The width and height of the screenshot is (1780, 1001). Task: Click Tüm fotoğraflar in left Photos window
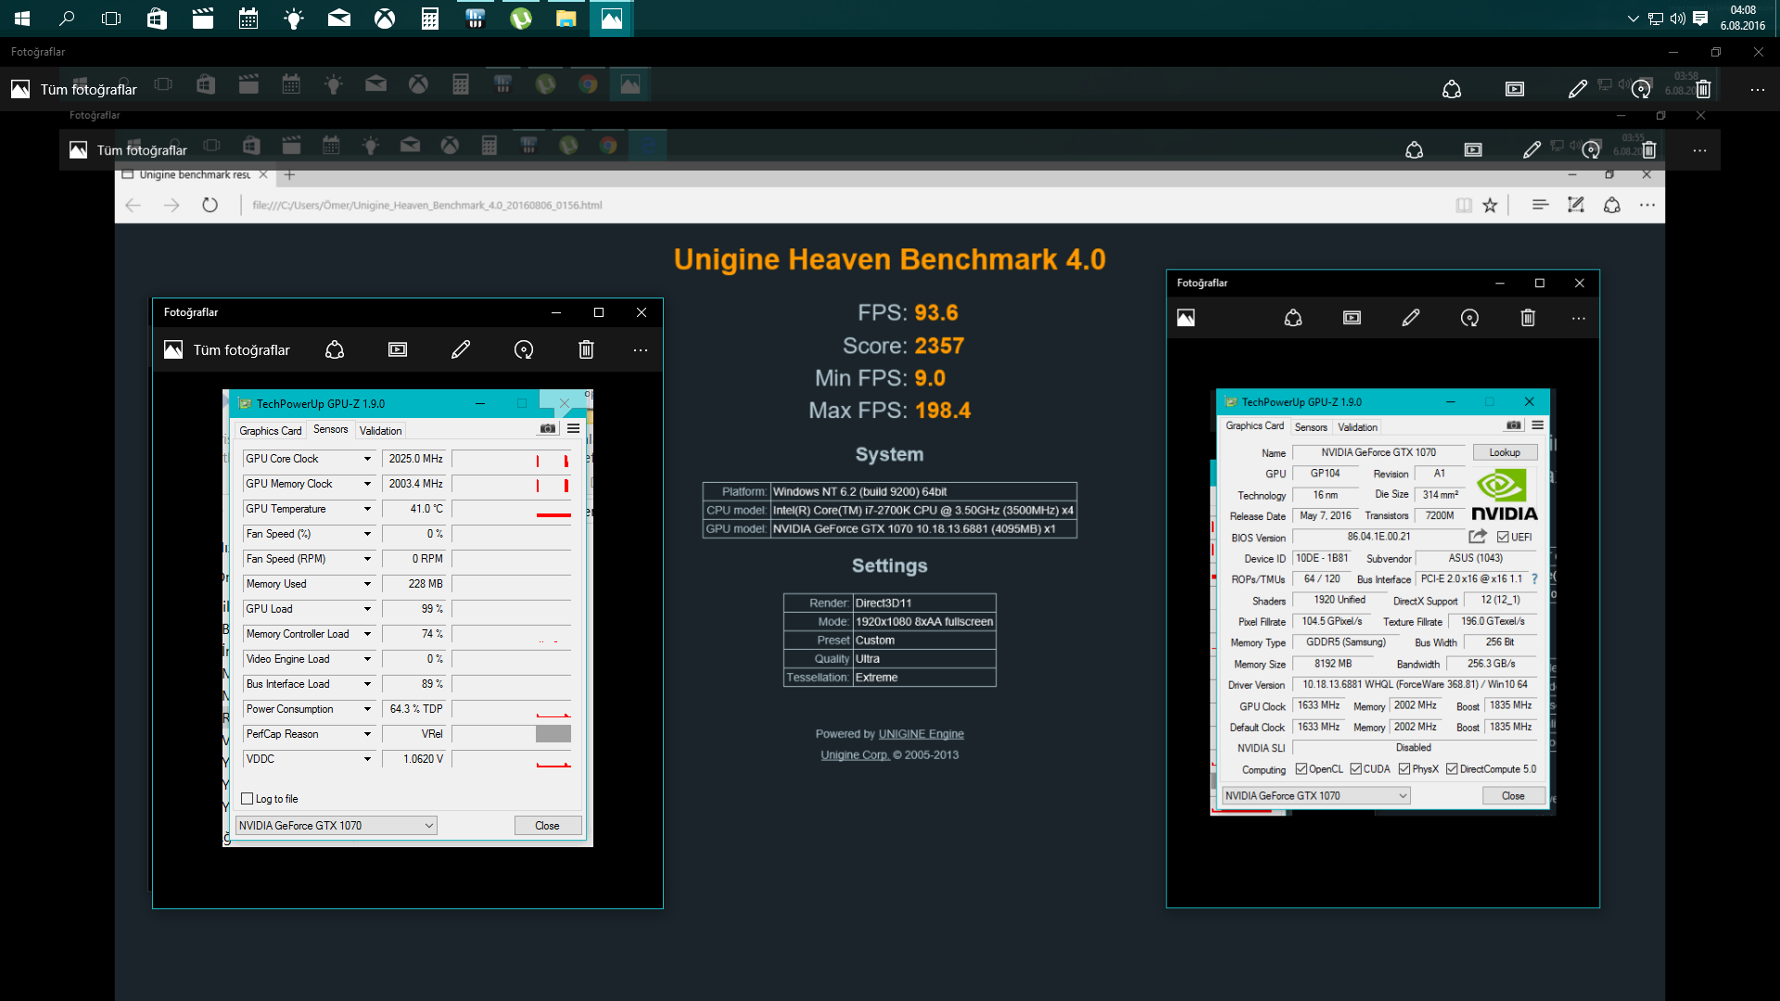(x=241, y=350)
